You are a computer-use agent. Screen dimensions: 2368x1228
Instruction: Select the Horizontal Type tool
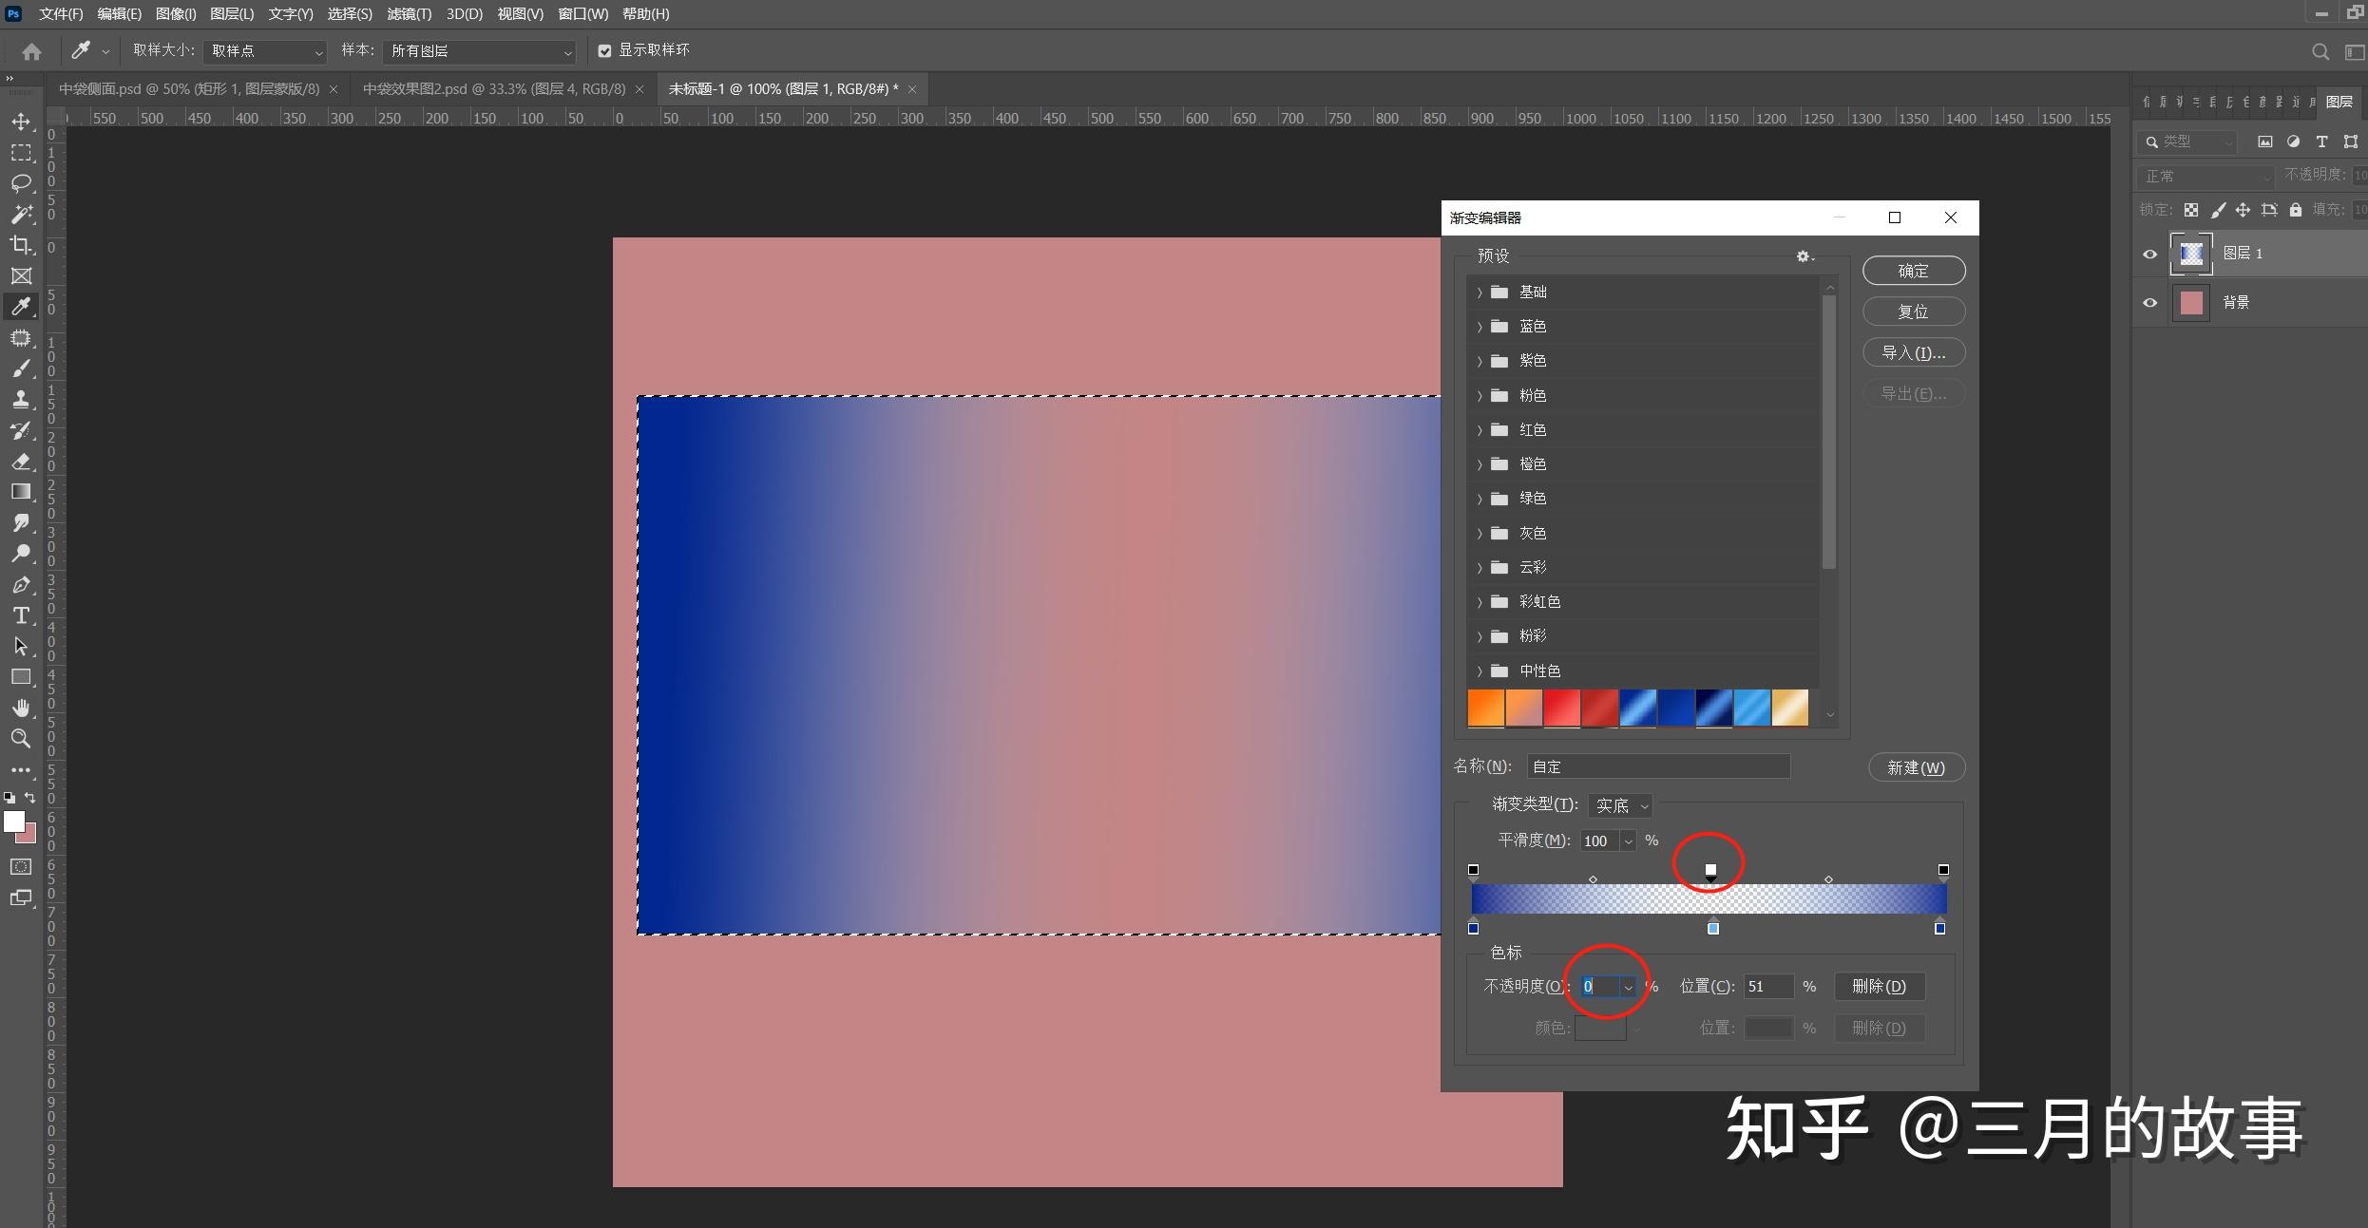pos(21,615)
